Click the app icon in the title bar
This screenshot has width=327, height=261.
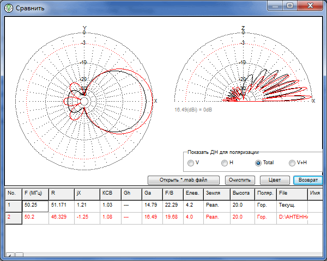click(x=9, y=8)
